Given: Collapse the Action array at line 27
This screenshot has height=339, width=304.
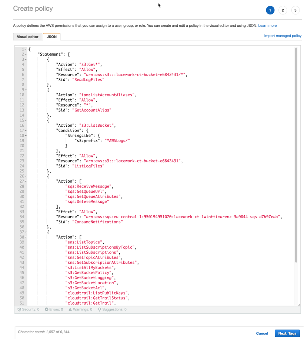Looking at the screenshot, I should pyautogui.click(x=25, y=181).
